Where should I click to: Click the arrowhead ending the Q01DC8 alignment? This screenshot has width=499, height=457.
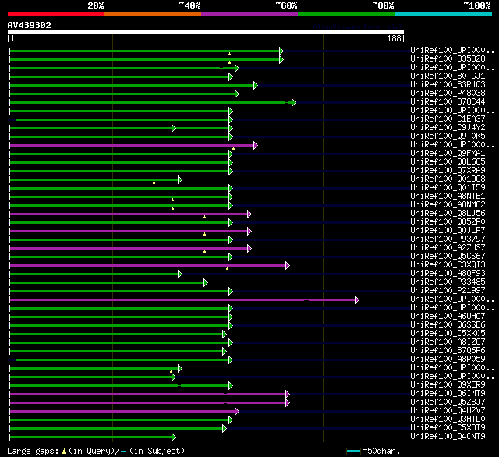(x=180, y=180)
